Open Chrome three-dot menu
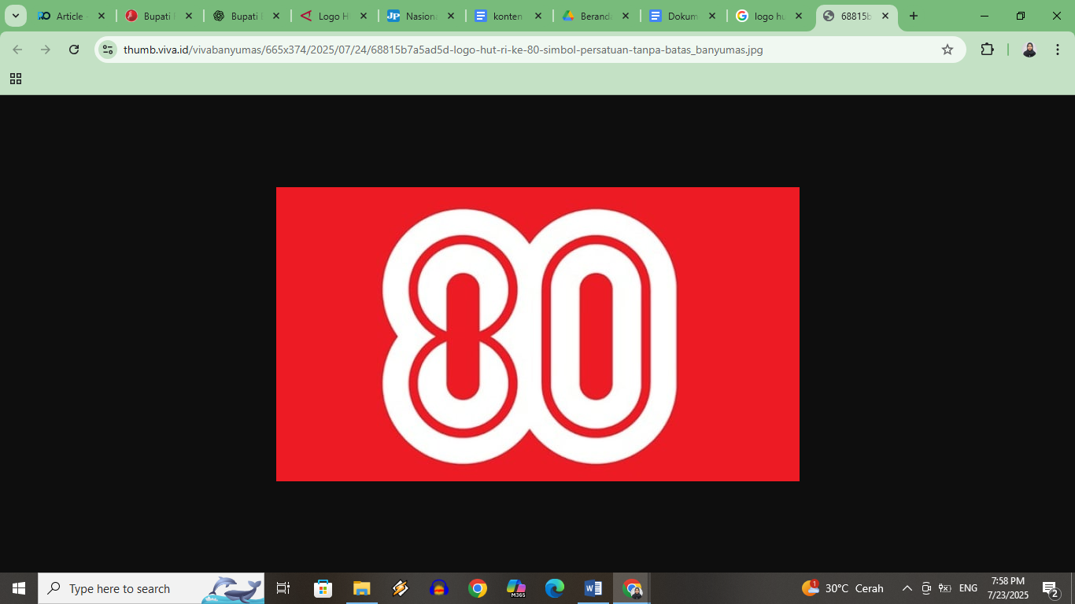Image resolution: width=1075 pixels, height=604 pixels. (x=1058, y=50)
